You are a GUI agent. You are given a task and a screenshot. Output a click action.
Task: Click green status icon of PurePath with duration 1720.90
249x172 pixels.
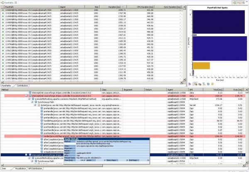pyautogui.click(x=3, y=16)
